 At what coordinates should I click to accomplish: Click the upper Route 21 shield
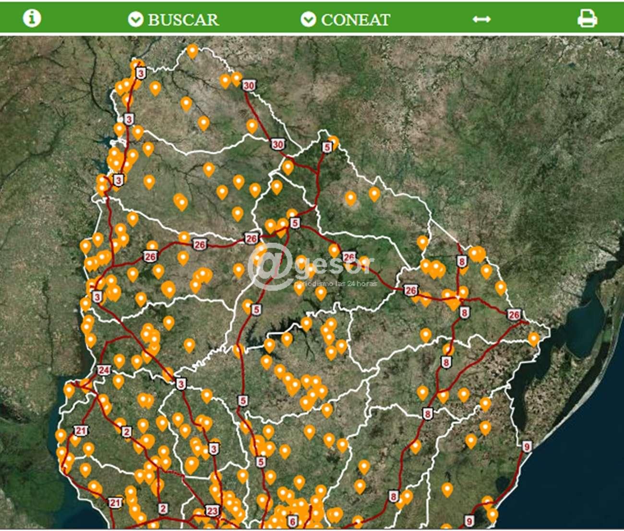click(81, 431)
